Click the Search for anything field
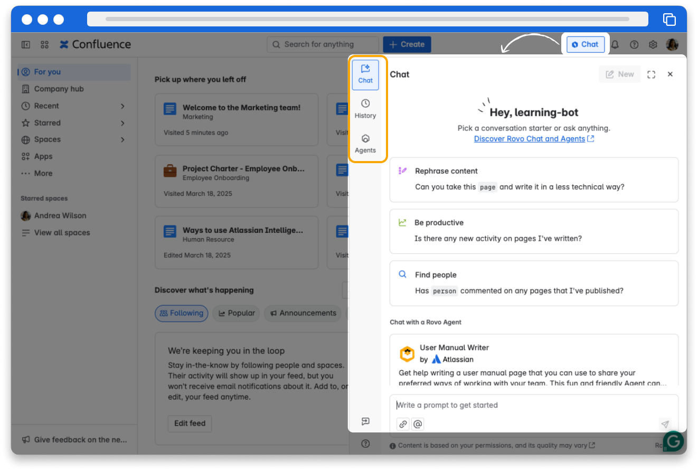Image resolution: width=698 pixels, height=471 pixels. point(323,44)
